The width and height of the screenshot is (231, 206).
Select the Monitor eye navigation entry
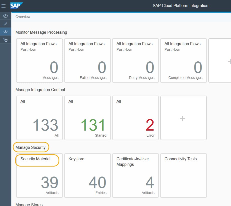(x=5, y=31)
